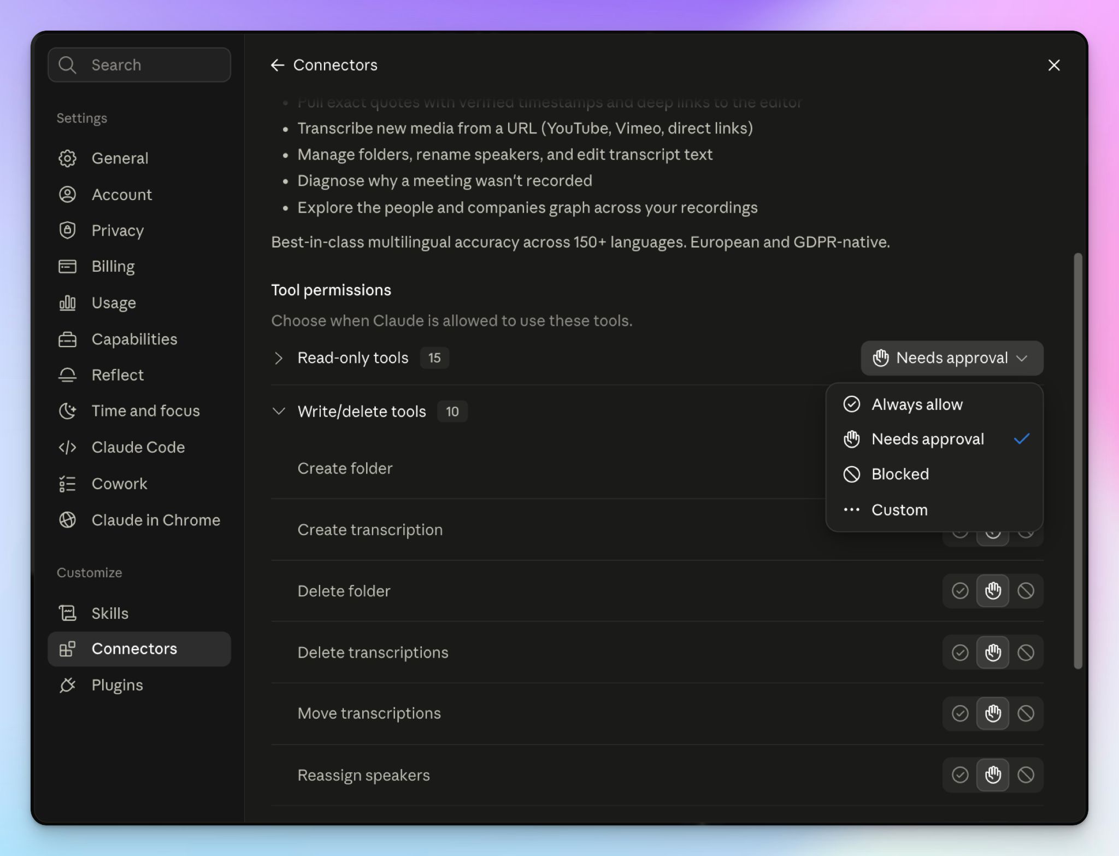This screenshot has width=1119, height=856.
Task: Open the Reflect settings page
Action: pyautogui.click(x=139, y=375)
